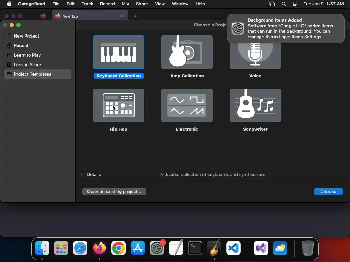Click the Songwriter label

[255, 129]
